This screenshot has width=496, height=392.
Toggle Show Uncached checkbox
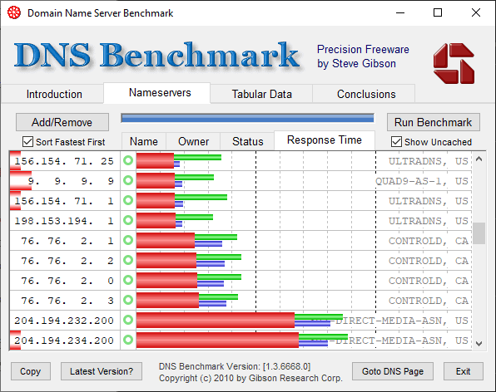[x=396, y=142]
